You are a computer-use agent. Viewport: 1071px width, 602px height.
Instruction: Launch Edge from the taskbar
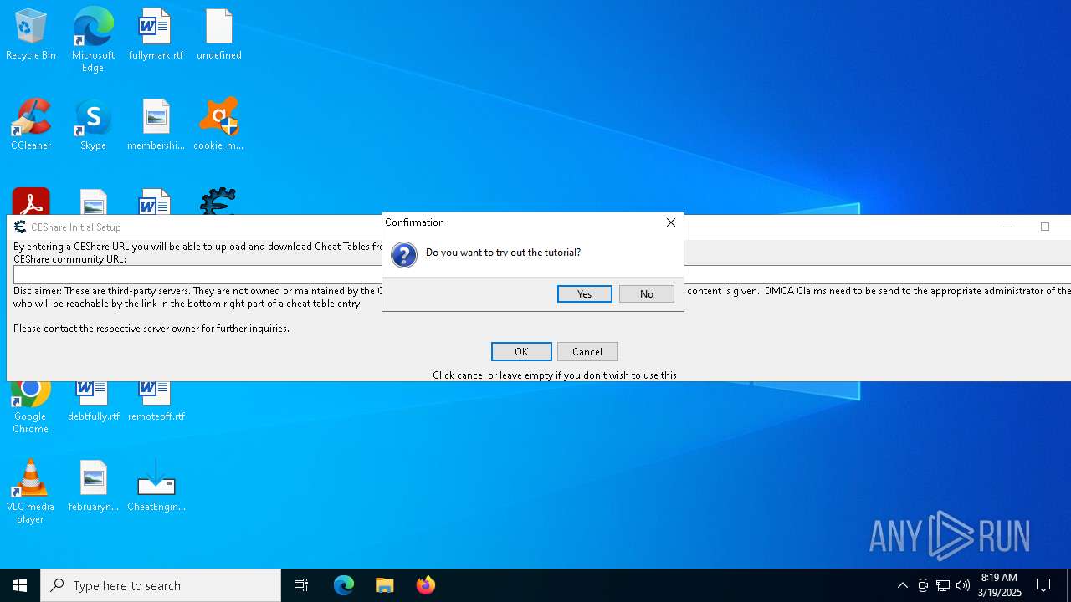pos(344,585)
